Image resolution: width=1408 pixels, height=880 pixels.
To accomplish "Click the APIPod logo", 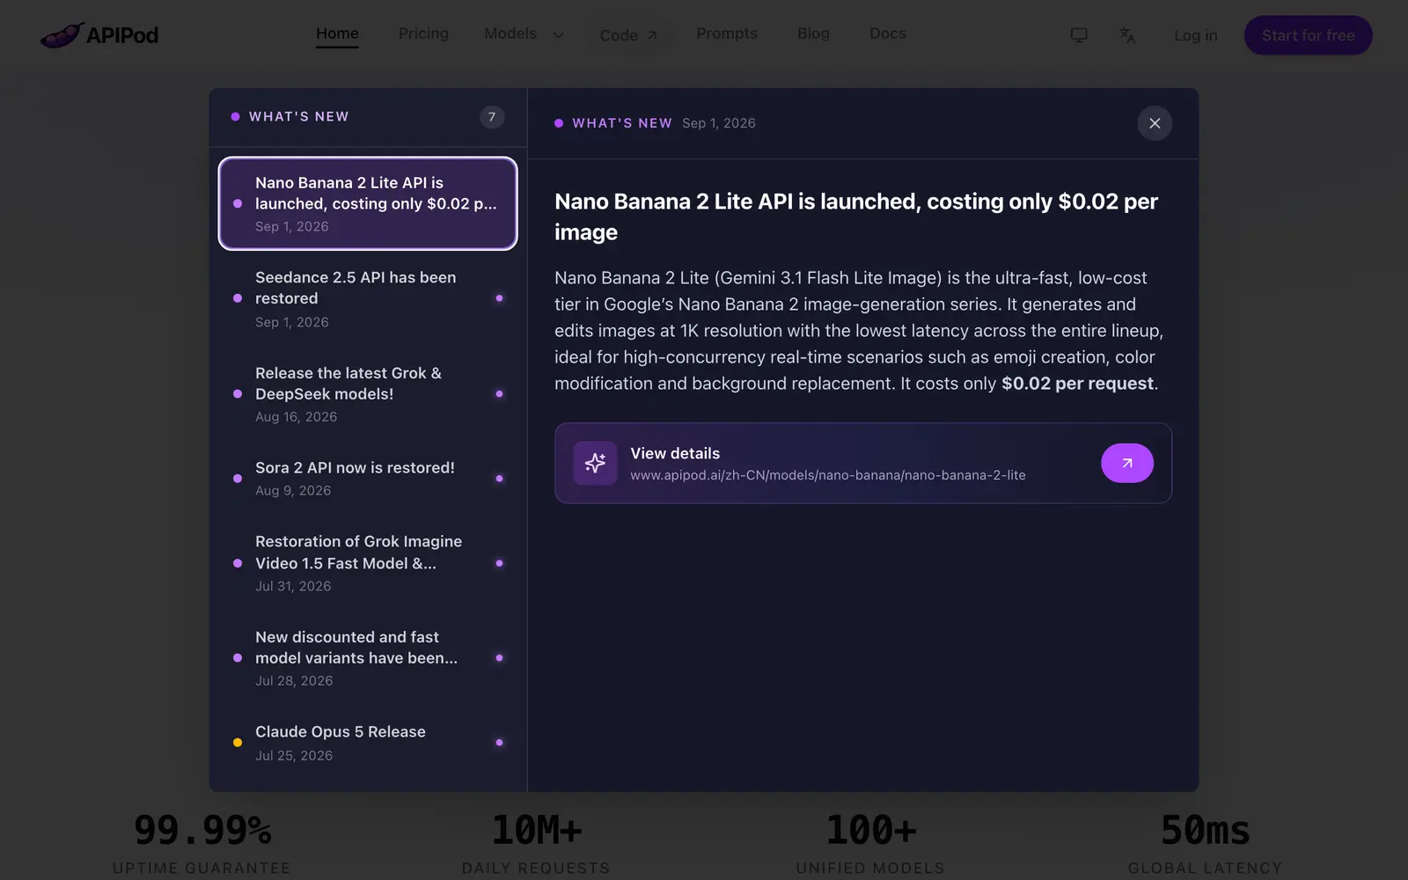I will coord(99,35).
